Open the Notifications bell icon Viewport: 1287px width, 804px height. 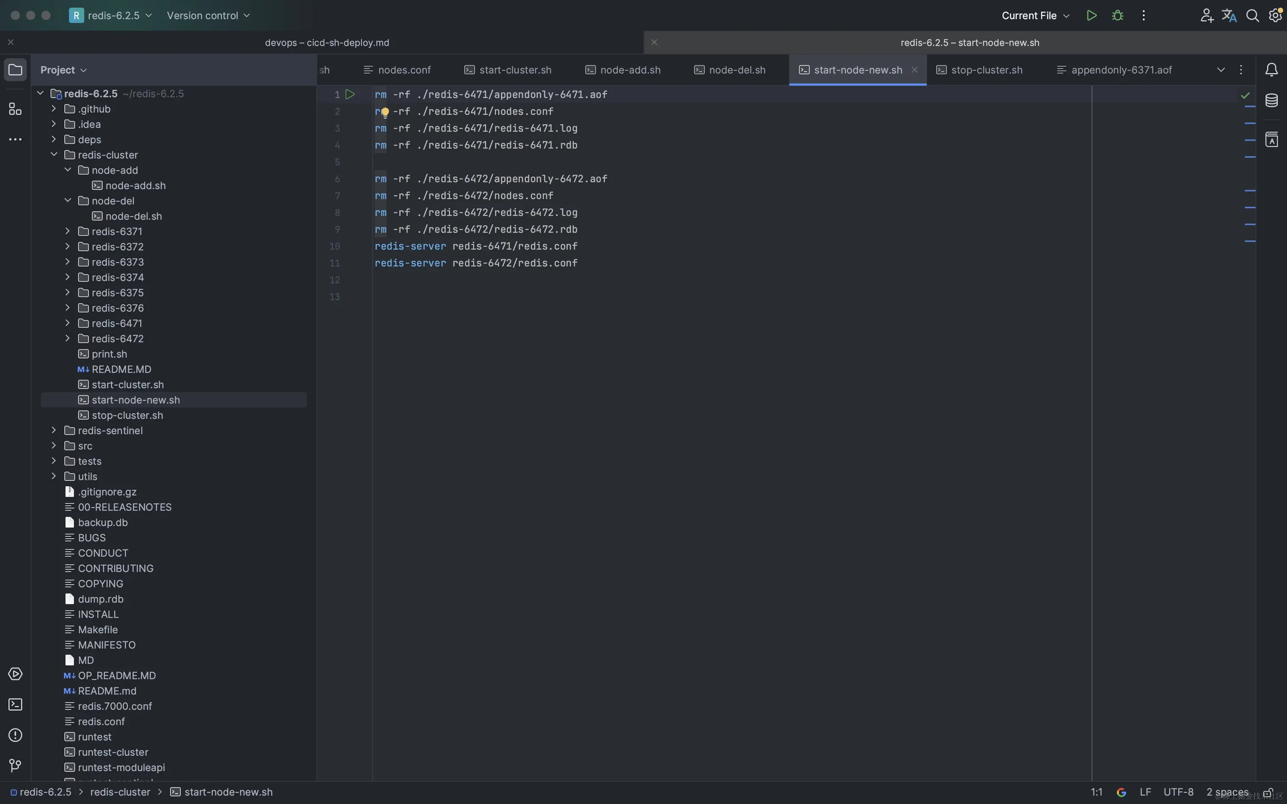click(1272, 70)
